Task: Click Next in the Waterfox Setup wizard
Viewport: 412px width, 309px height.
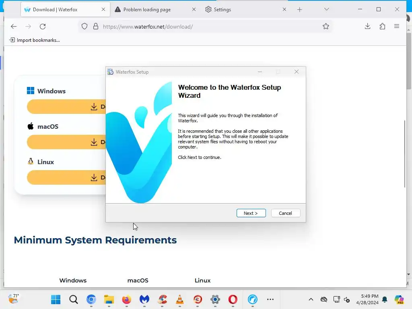Action: point(251,213)
